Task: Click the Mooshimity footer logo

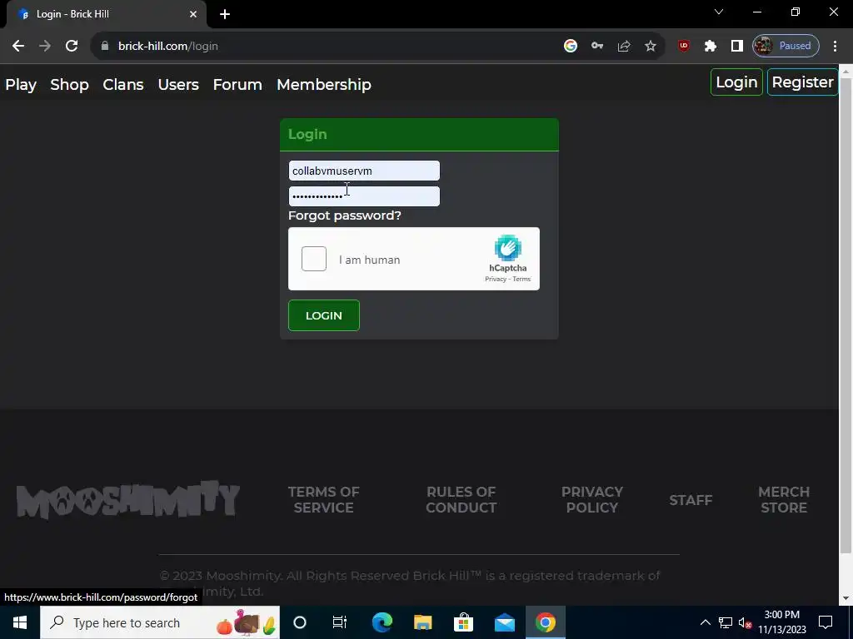Action: (127, 499)
